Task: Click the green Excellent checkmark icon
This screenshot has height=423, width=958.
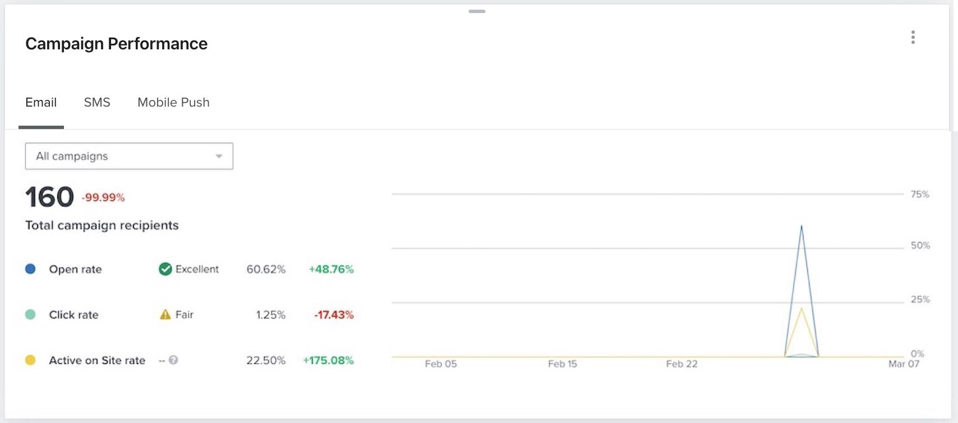Action: (x=165, y=269)
